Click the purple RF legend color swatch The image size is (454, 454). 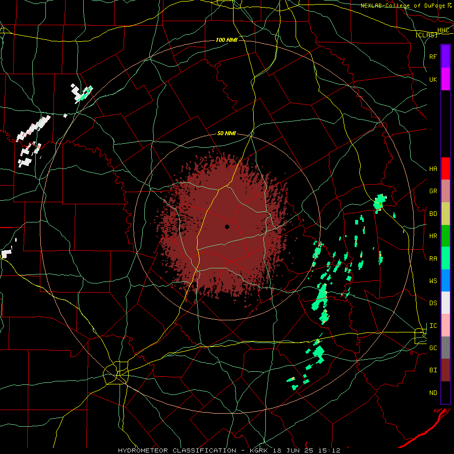pos(445,56)
